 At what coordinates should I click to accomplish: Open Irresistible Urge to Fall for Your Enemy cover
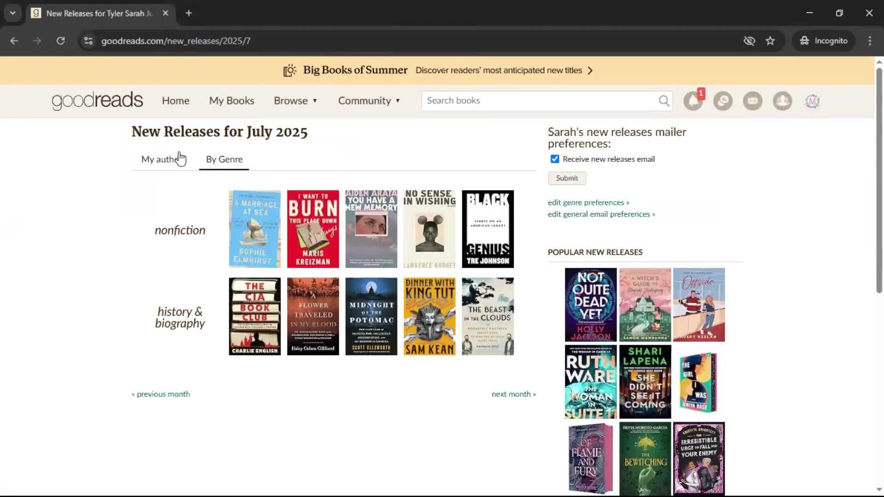tap(699, 459)
